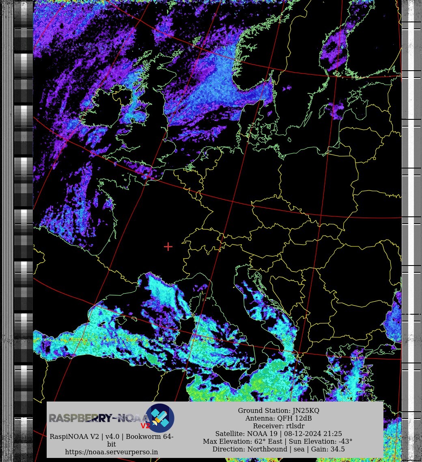The width and height of the screenshot is (422, 462).
Task: Click the Satellite NOAA 19 date line
Action: click(278, 434)
